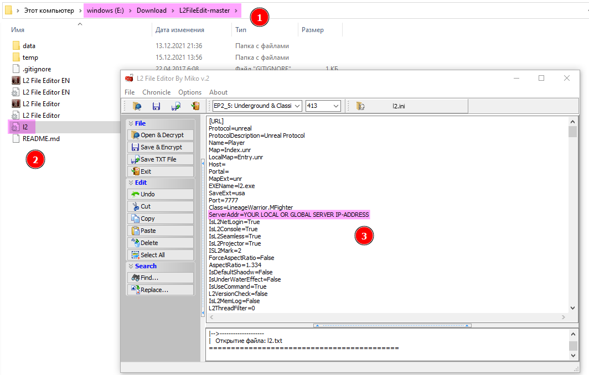Click the exit door icon in the toolbar

coord(195,106)
